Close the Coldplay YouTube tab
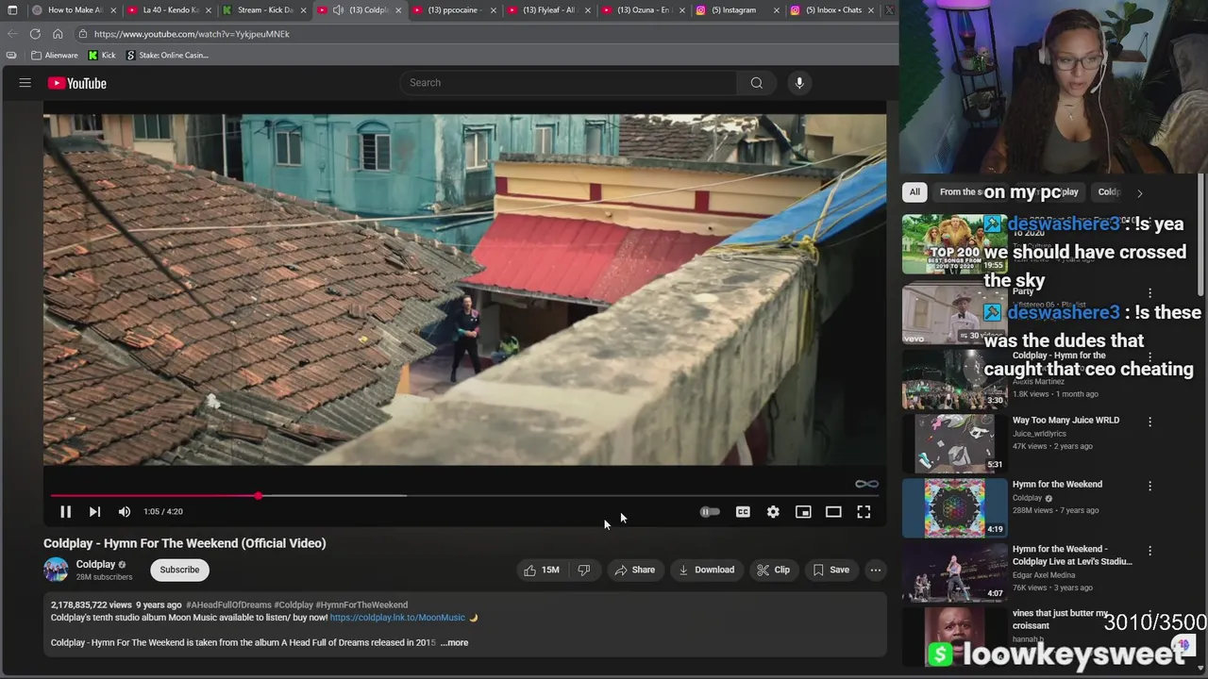Viewport: 1208px width, 679px height. tap(398, 10)
